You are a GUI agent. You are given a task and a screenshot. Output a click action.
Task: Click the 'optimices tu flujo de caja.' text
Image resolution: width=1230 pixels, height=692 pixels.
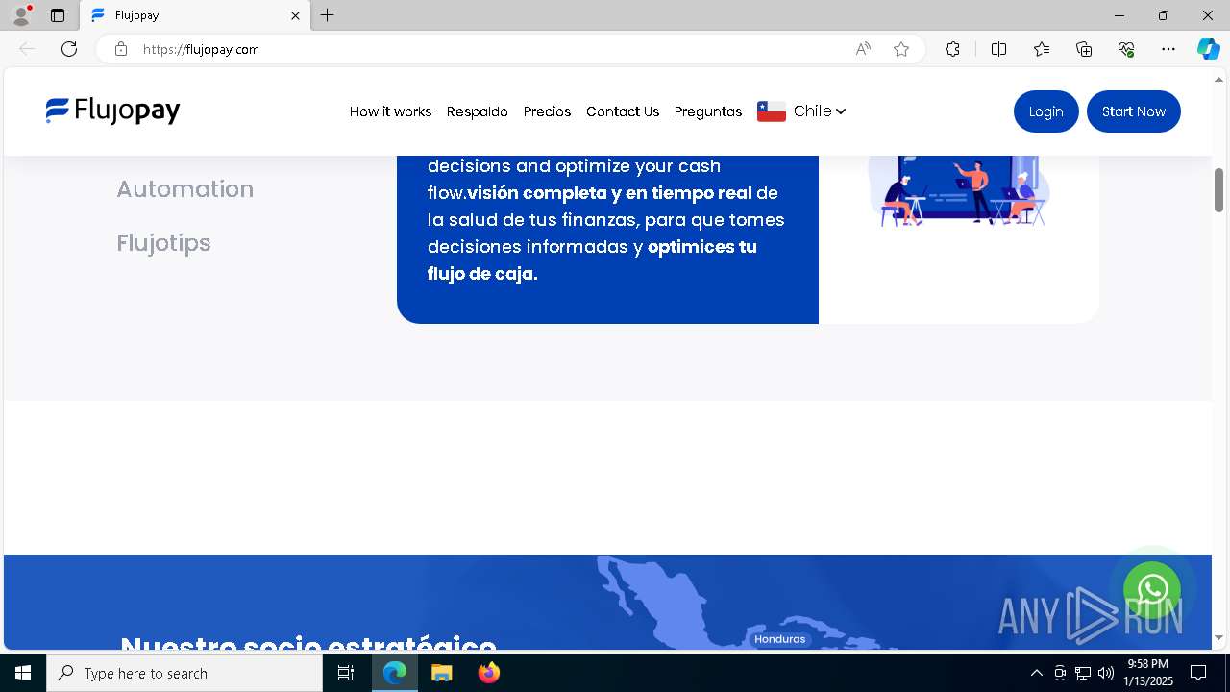pos(593,260)
